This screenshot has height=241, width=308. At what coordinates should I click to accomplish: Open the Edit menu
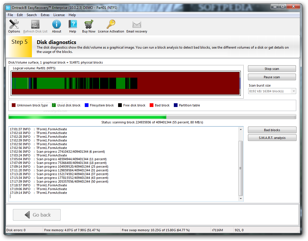pyautogui.click(x=20, y=15)
